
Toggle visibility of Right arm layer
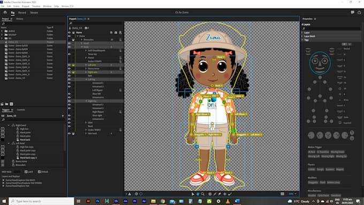69,72
